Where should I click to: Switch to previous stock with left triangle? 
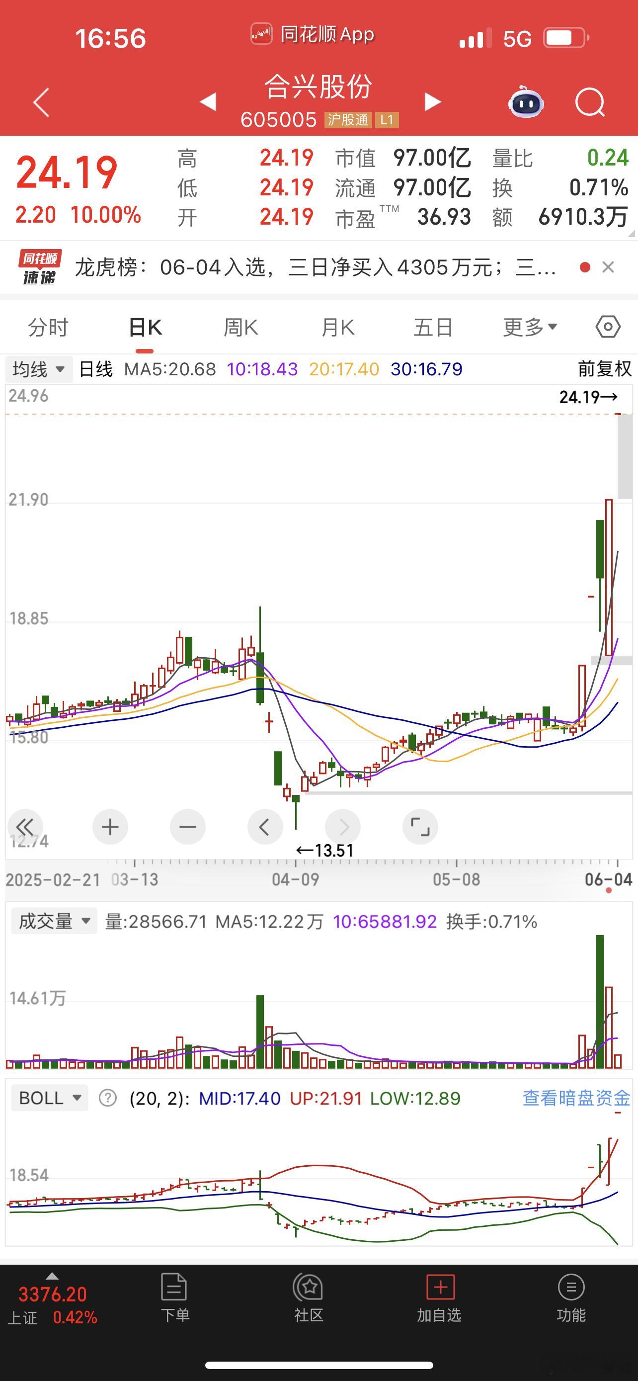[x=208, y=101]
